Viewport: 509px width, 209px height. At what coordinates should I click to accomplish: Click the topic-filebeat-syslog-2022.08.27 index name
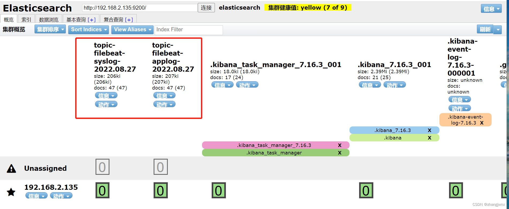[115, 57]
